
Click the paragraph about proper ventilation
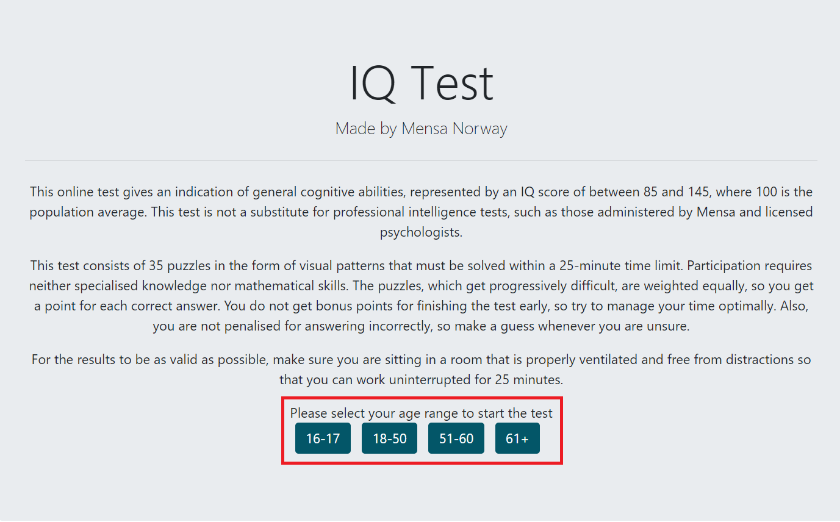(421, 369)
